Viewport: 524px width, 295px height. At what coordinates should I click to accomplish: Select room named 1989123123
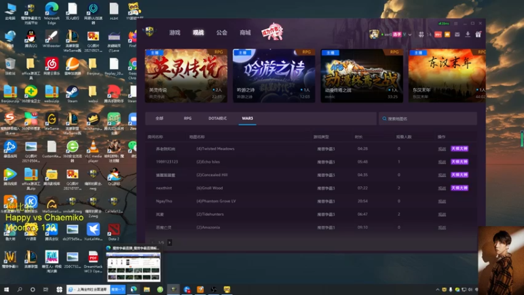tap(167, 162)
